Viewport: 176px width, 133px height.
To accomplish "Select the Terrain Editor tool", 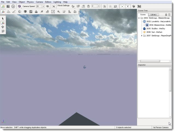I will tap(8, 11).
